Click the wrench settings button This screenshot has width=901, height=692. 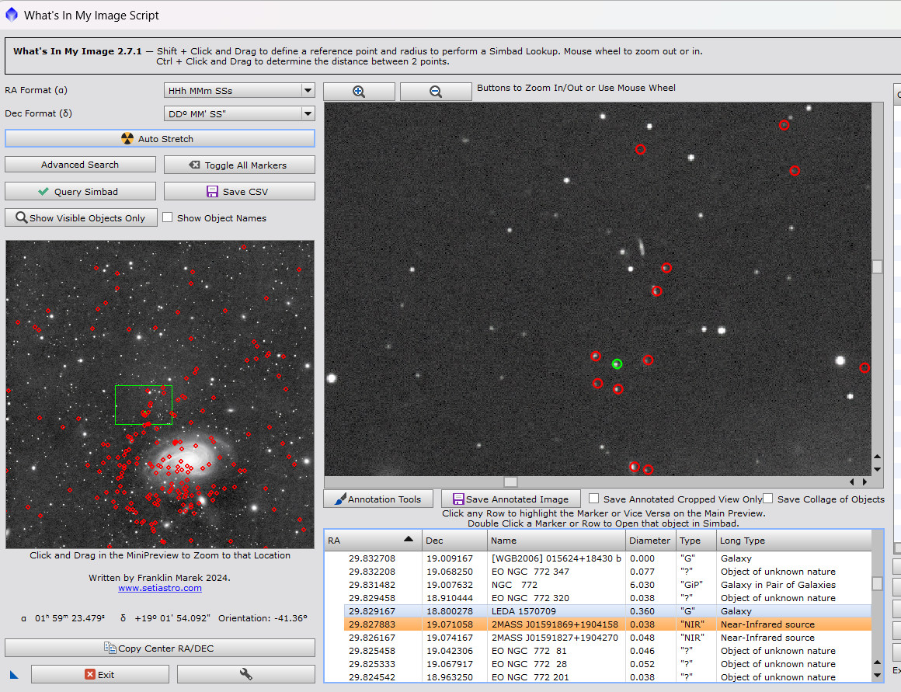click(246, 674)
